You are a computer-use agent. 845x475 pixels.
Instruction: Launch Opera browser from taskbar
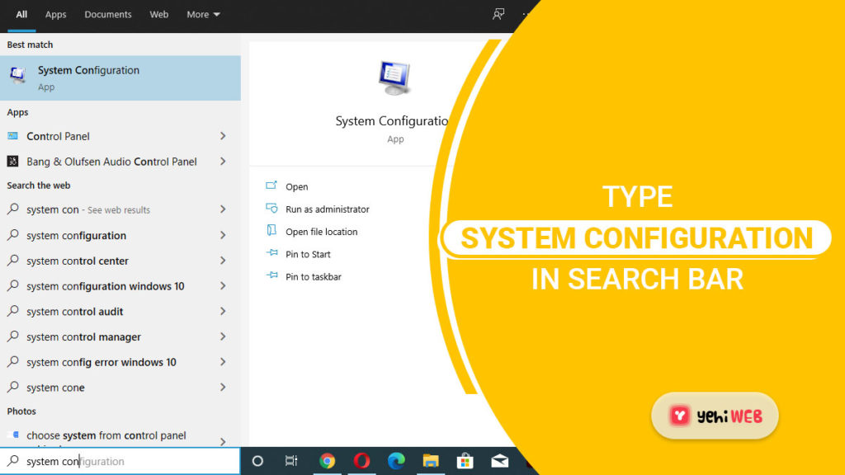[361, 461]
